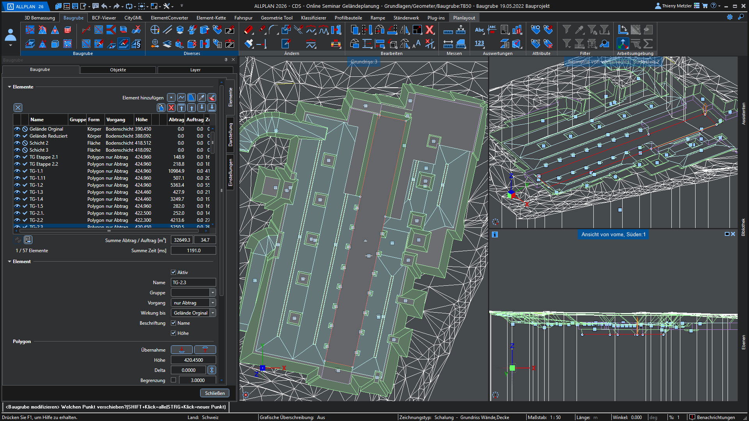The width and height of the screenshot is (749, 421).
Task: Collapse the Elemente section
Action: tap(10, 87)
